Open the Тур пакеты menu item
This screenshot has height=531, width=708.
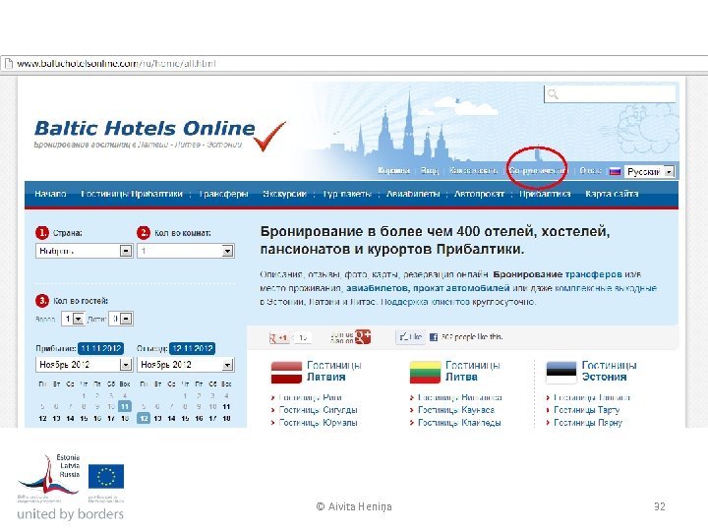[x=347, y=194]
